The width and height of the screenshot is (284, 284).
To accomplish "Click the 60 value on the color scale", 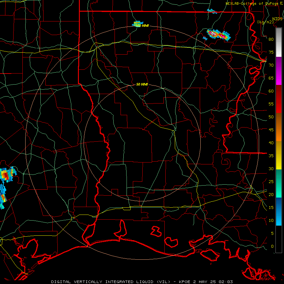I will point(271,91).
